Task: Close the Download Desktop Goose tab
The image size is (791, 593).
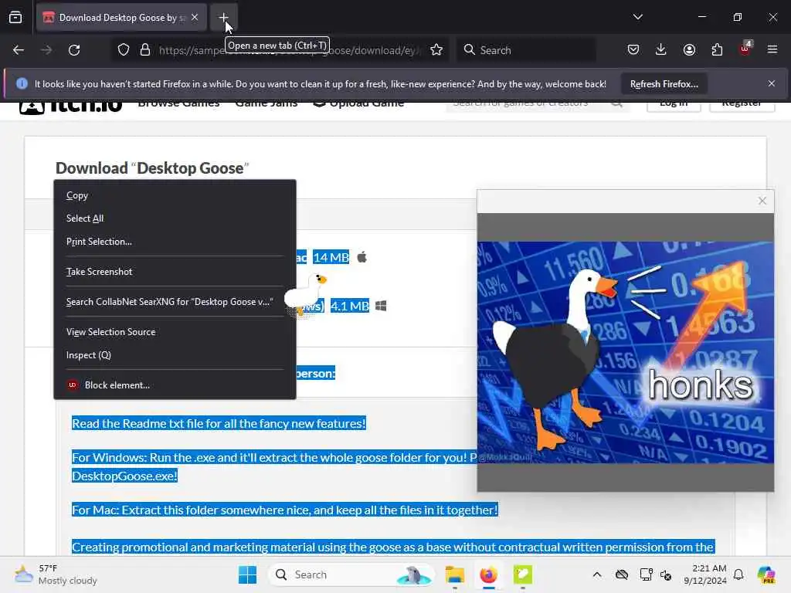Action: [195, 17]
